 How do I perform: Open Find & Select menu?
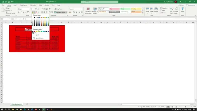pos(176,10)
